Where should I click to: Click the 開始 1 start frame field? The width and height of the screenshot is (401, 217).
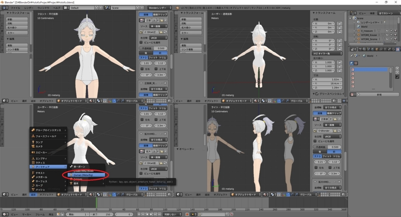pos(78,214)
